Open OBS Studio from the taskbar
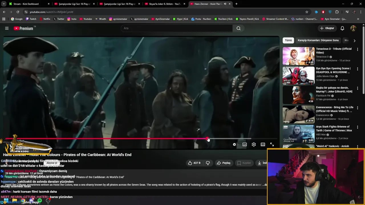365x205 pixels. coord(48,201)
